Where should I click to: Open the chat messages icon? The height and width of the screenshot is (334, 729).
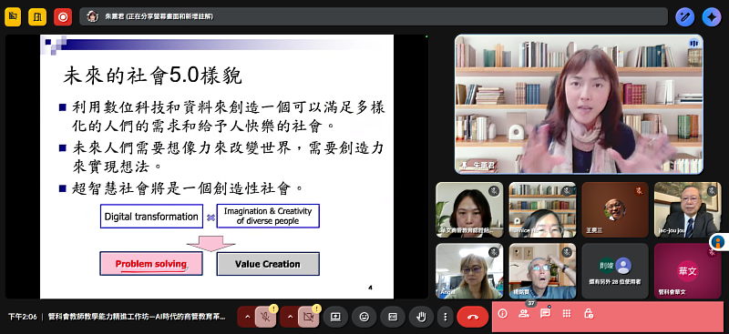(545, 314)
